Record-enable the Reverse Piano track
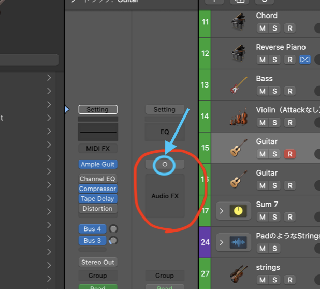The image size is (320, 289). 290,60
